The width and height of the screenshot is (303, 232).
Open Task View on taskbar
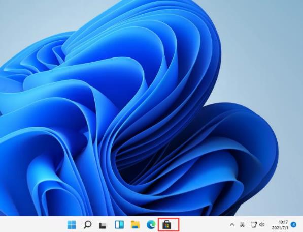pos(103,225)
